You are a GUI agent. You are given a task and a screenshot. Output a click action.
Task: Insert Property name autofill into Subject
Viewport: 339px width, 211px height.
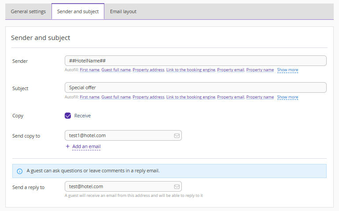[260, 97]
